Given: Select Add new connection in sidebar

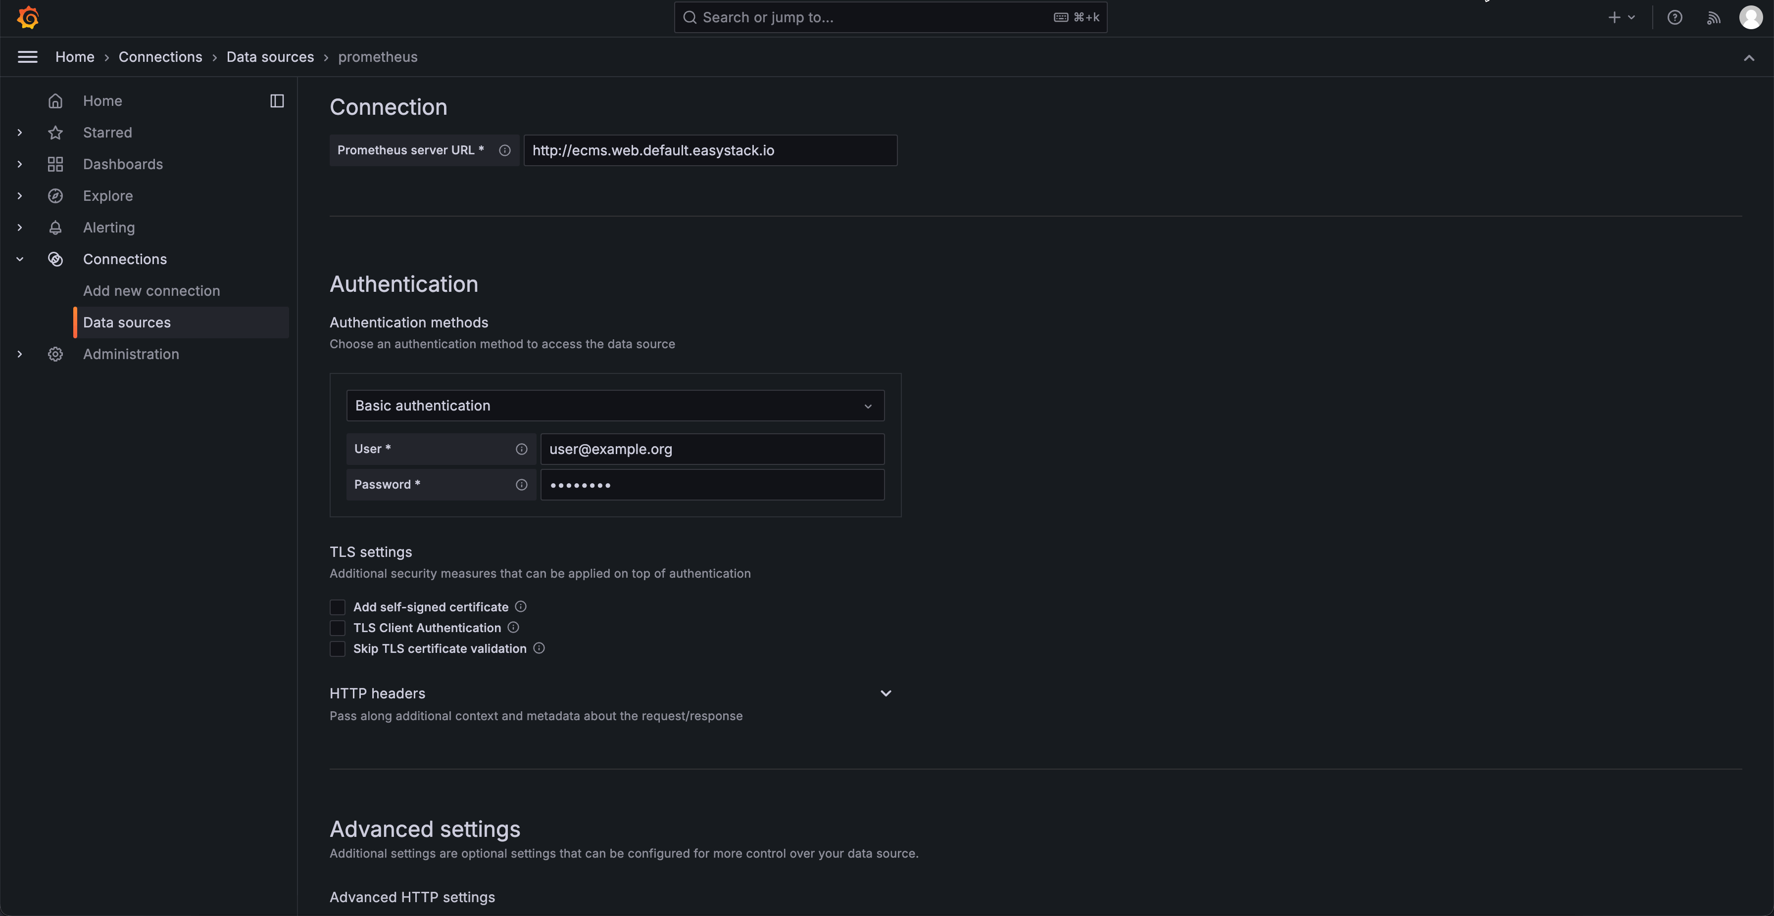Looking at the screenshot, I should click(x=151, y=291).
